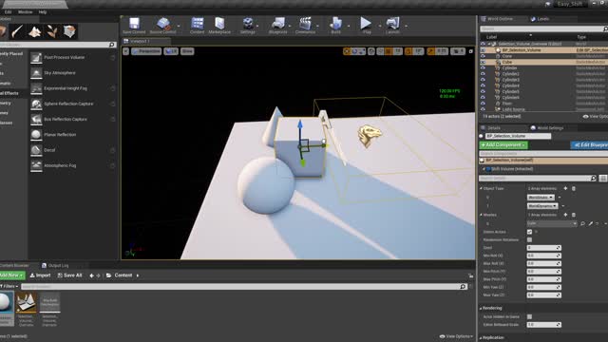Image resolution: width=608 pixels, height=342 pixels.
Task: Start Play in the toolbar
Action: pos(366,24)
